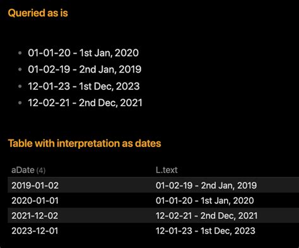This screenshot has height=248, width=299.
Task: Select the 2023-12-01 date cell
Action: [35, 231]
